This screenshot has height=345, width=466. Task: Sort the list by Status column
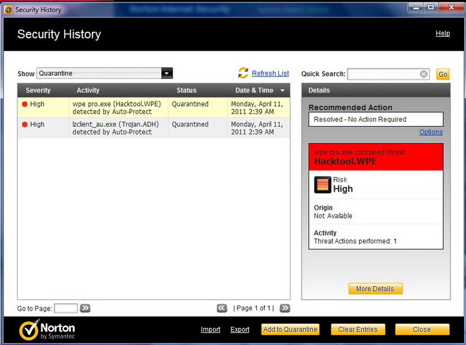[x=186, y=91]
